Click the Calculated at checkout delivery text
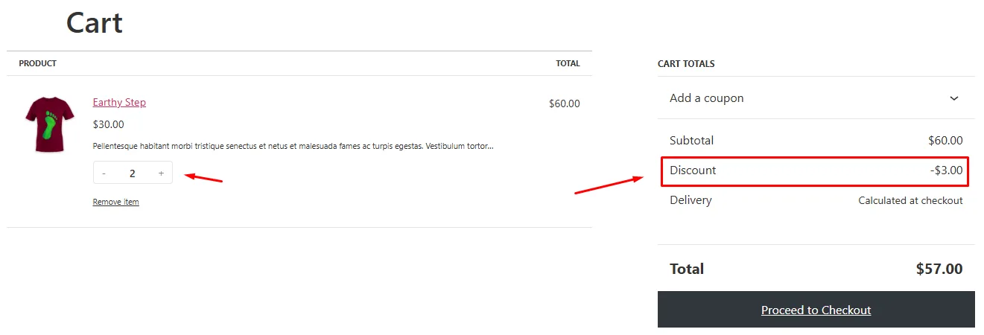 tap(910, 200)
